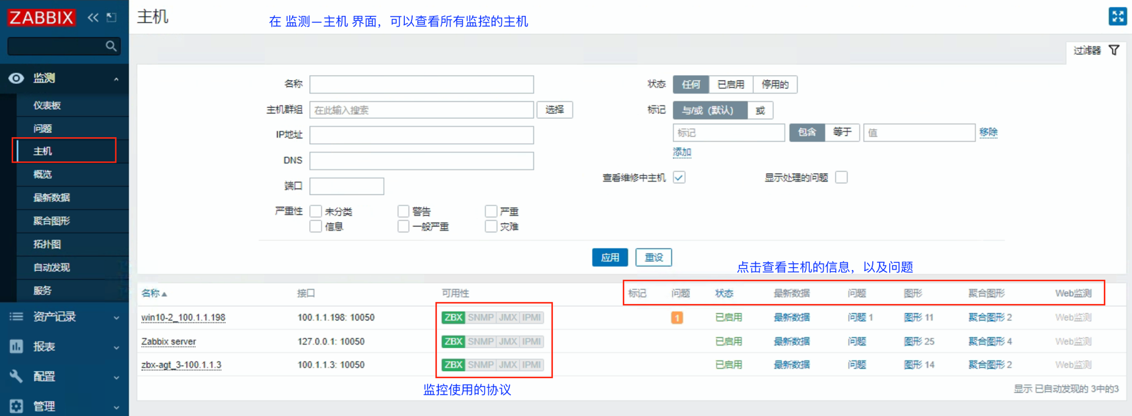This screenshot has height=416, width=1132.
Task: Check 灾难 severity checkbox
Action: (491, 227)
